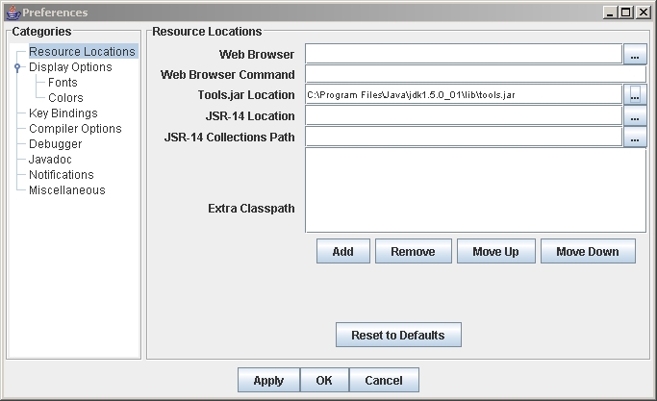
Task: Open Key Bindings category
Action: 63,113
